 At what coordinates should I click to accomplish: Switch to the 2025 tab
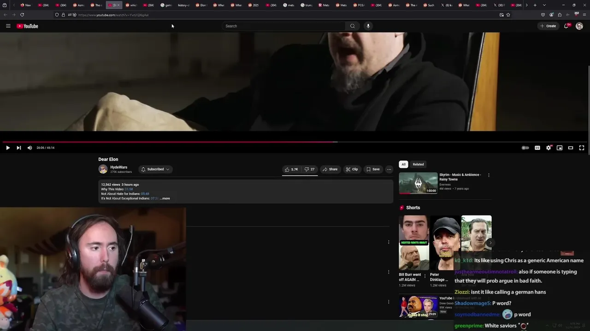pos(253,5)
